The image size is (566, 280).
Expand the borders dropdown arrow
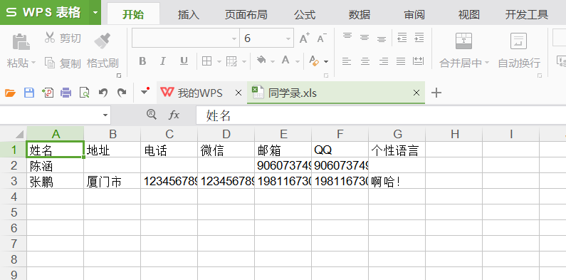[219, 62]
